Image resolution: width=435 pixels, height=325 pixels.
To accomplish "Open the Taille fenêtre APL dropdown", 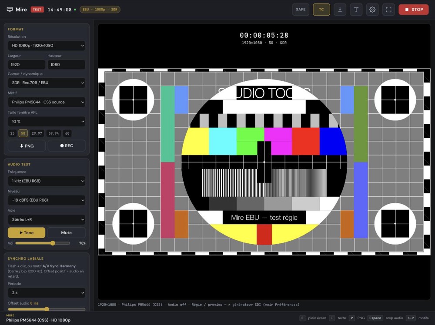I will point(47,121).
